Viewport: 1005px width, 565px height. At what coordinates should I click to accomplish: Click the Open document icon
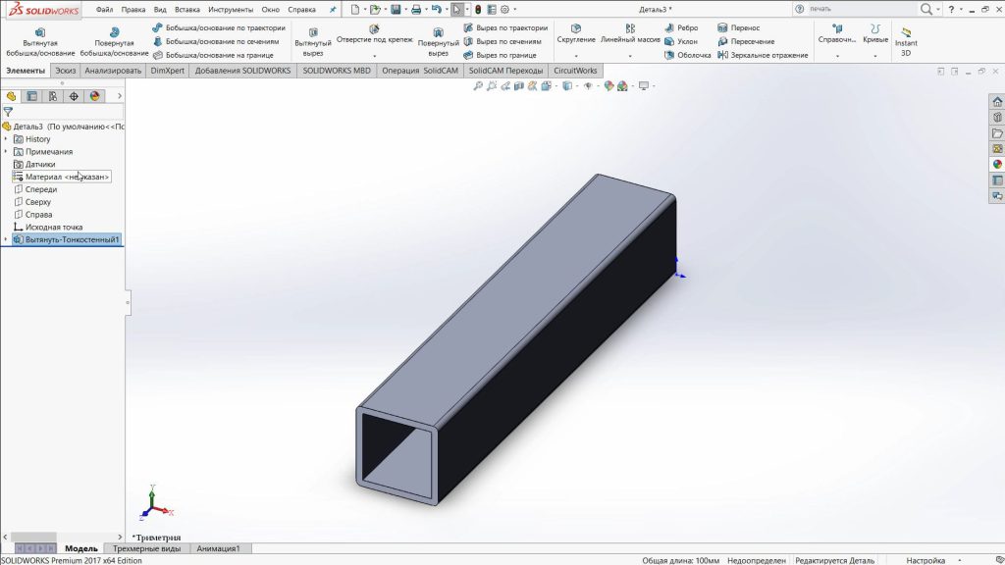pos(375,10)
